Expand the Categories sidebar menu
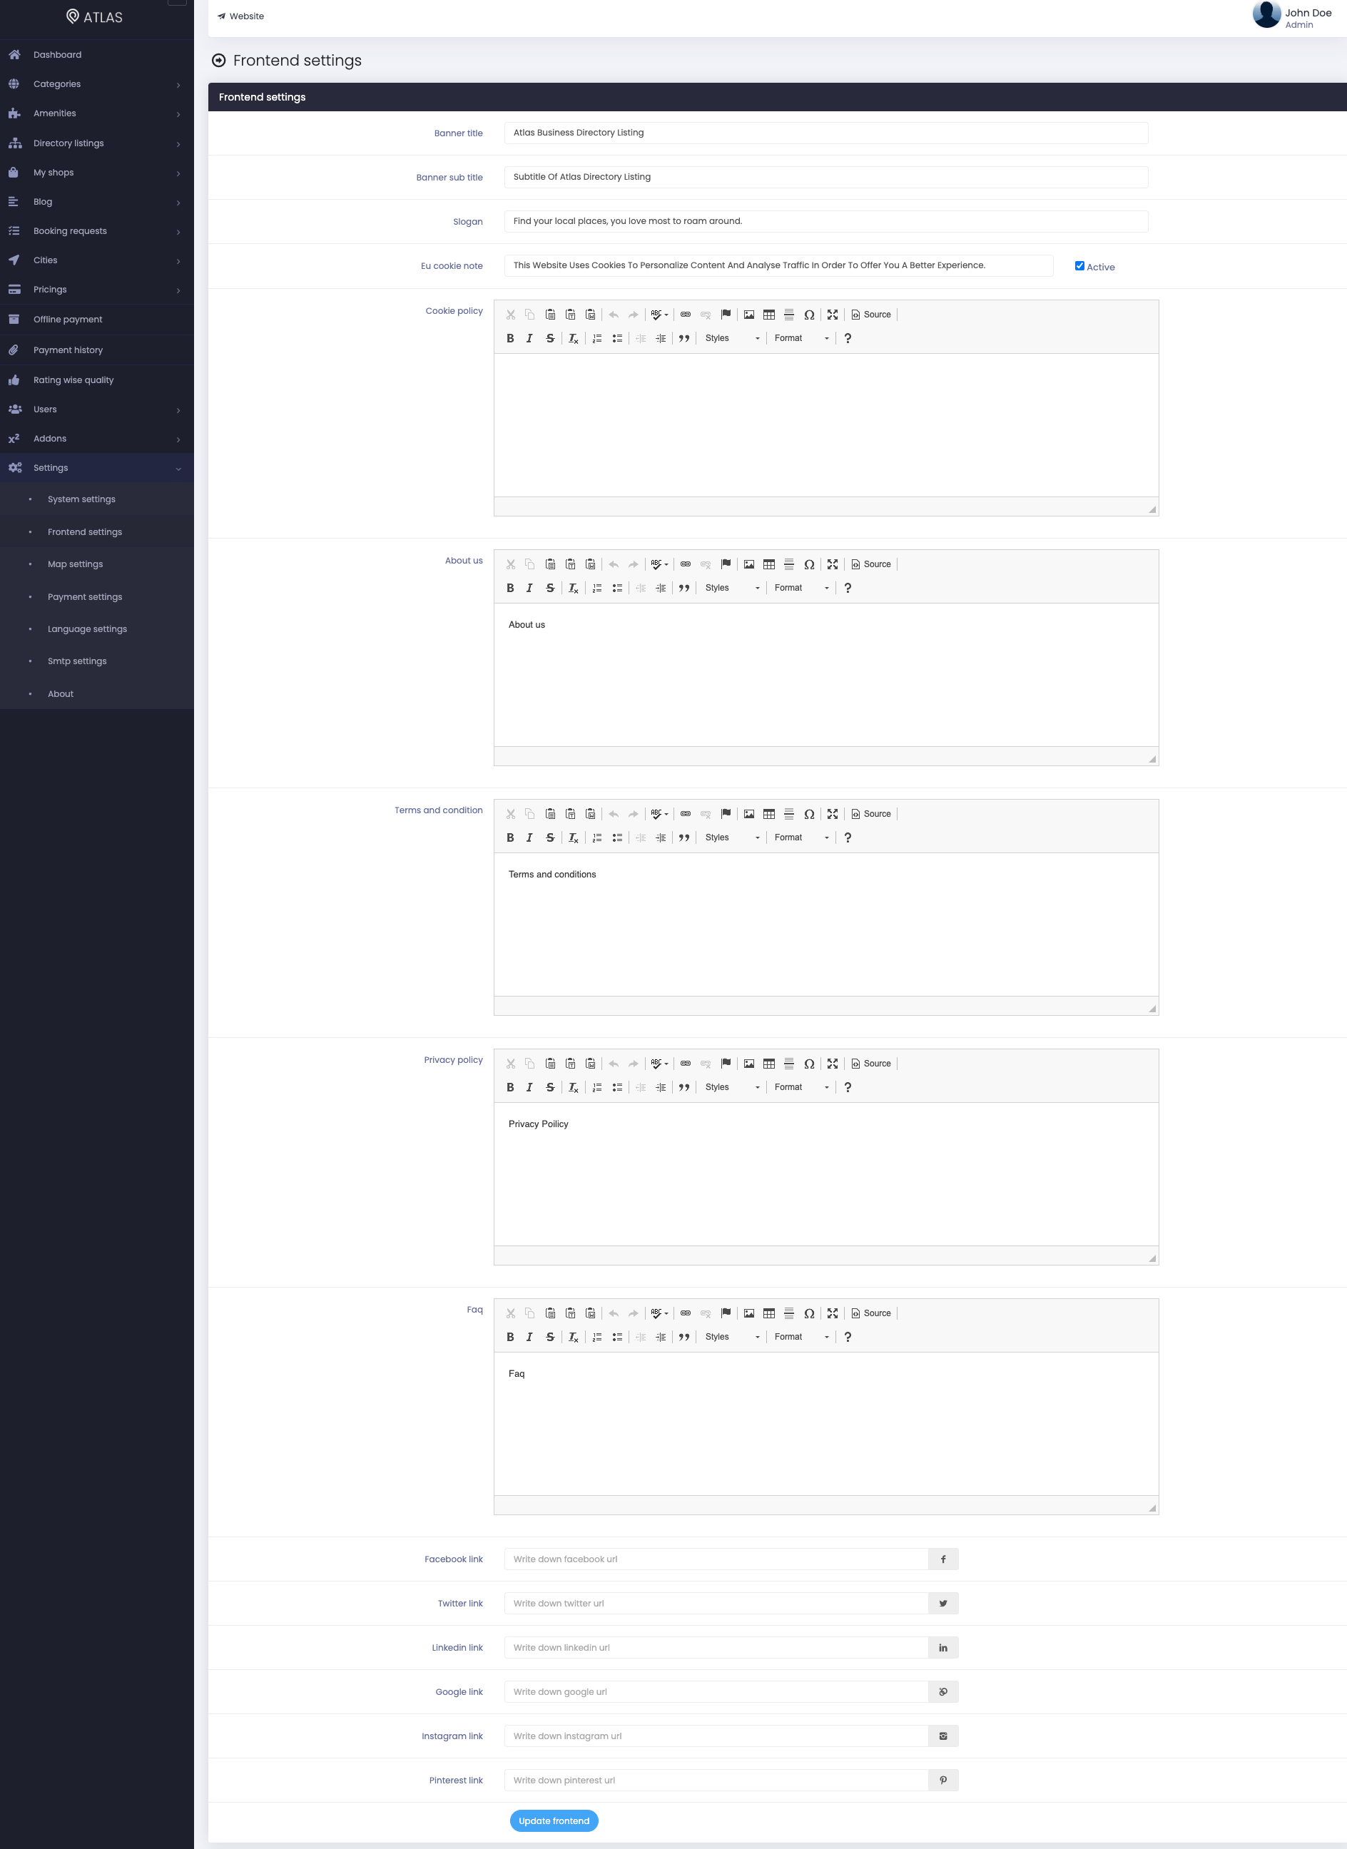 click(97, 84)
